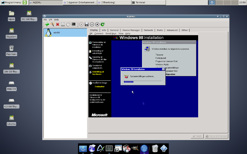Delete the VM with the red X icon
Image resolution: width=247 pixels, height=154 pixels.
[58, 24]
